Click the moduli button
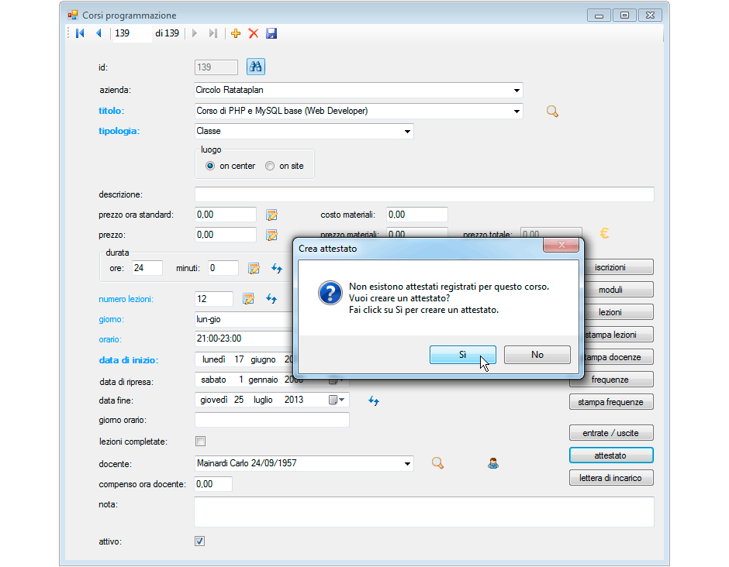 click(611, 290)
